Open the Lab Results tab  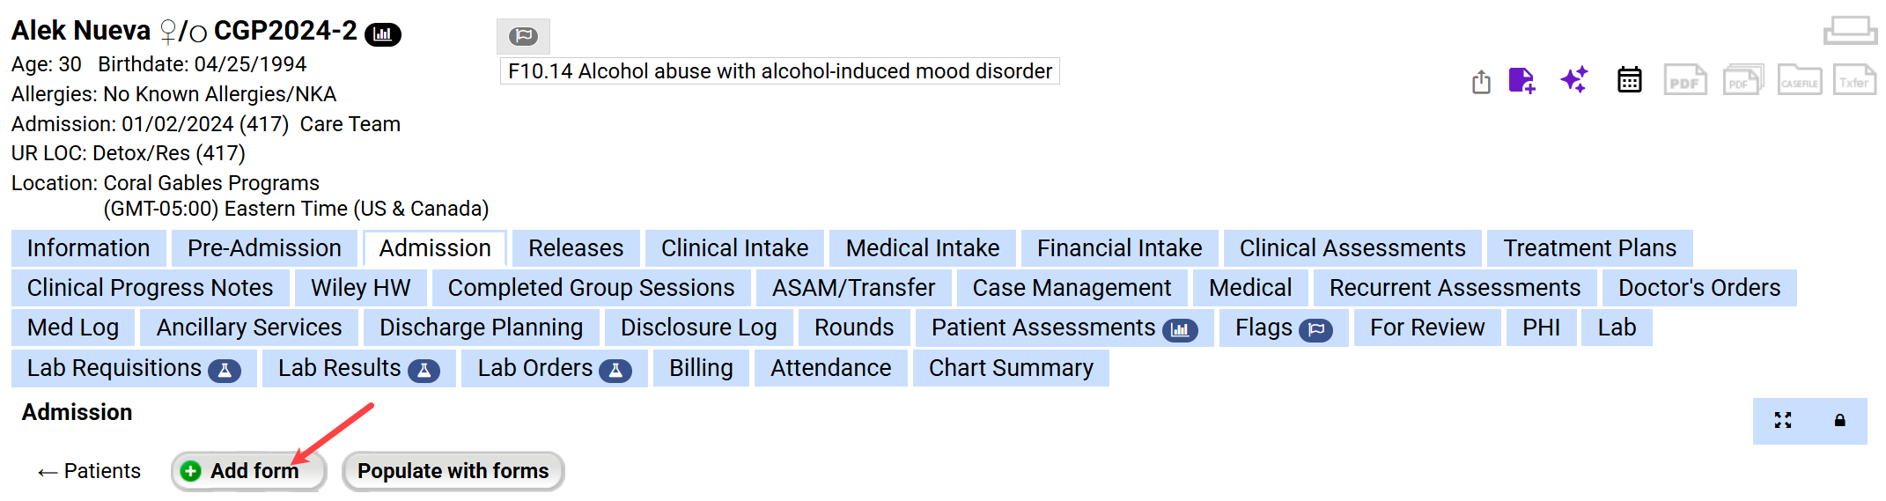(357, 368)
